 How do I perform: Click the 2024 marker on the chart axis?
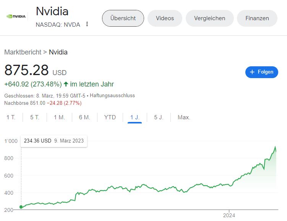click(x=229, y=215)
